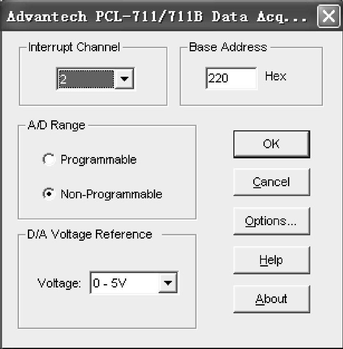Click the dialog title bar text
343x349 pixels.
point(157,17)
